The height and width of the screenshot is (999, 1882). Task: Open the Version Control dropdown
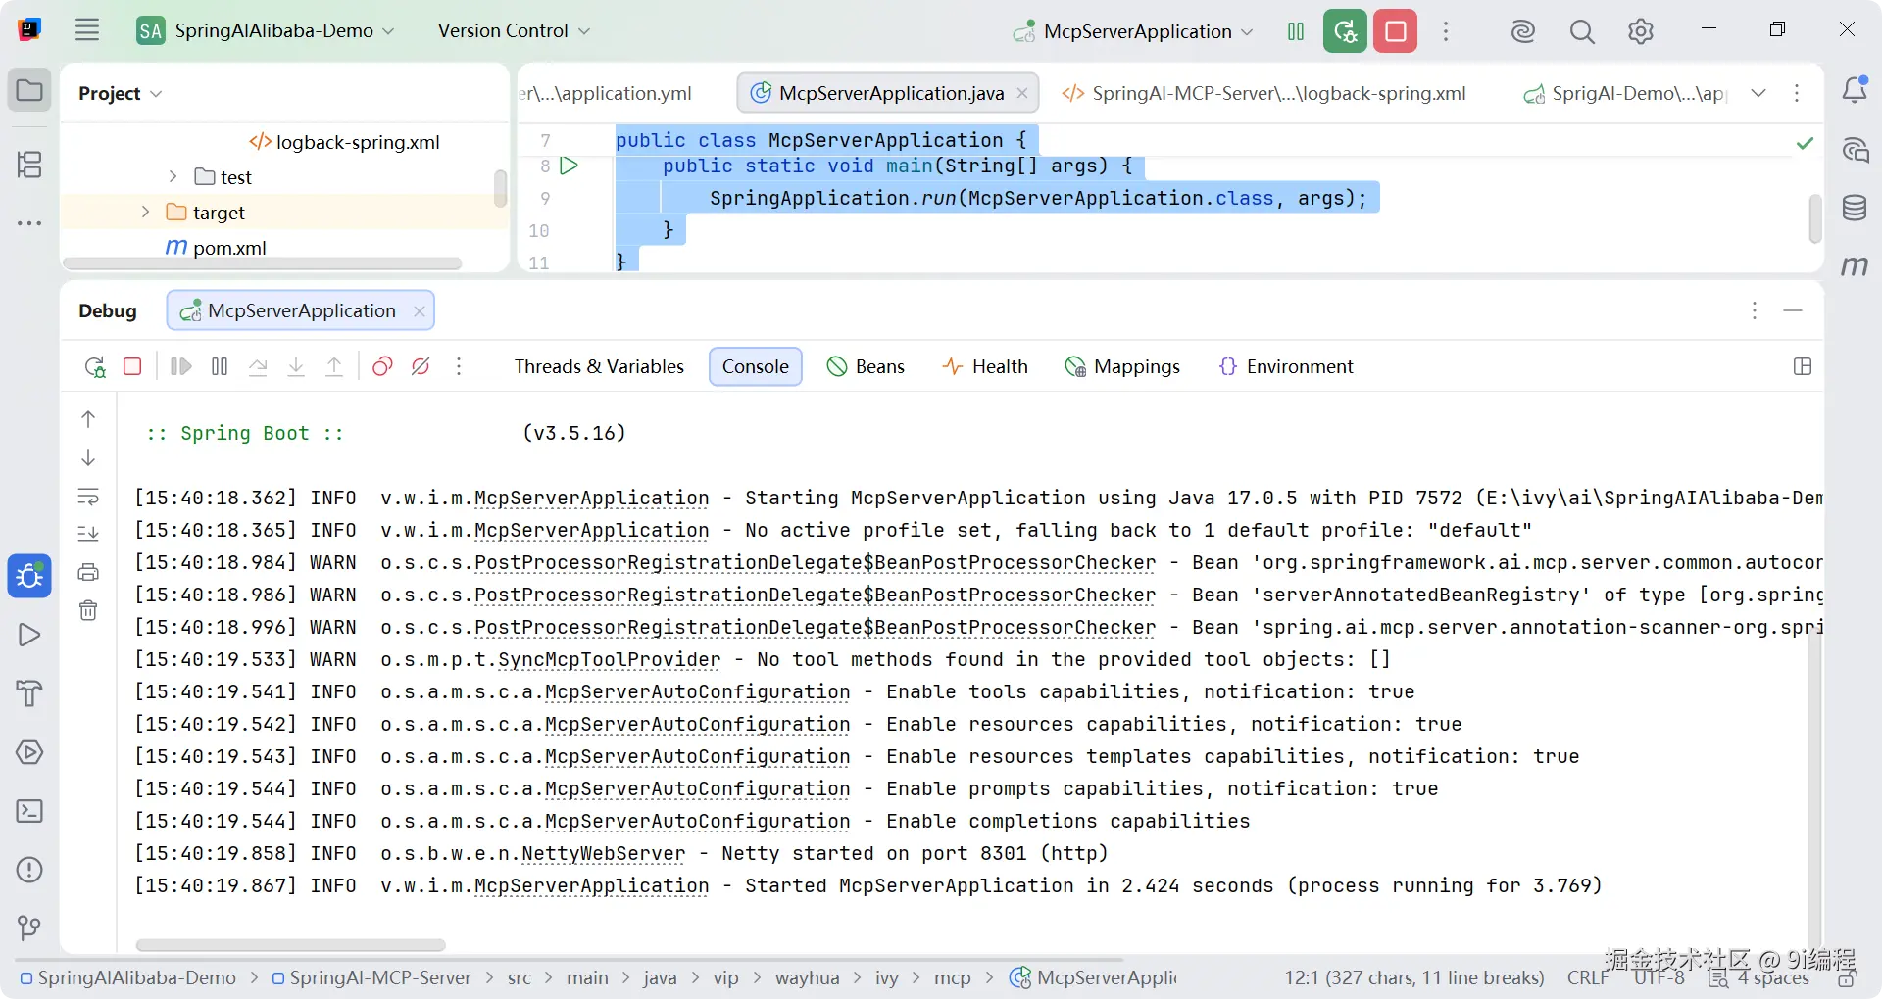[x=514, y=30]
